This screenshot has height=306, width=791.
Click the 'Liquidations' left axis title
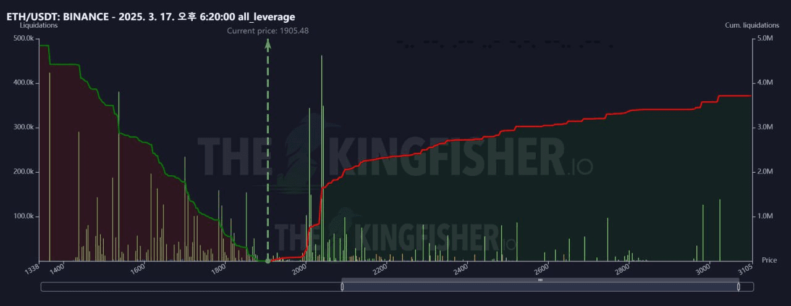[x=40, y=25]
